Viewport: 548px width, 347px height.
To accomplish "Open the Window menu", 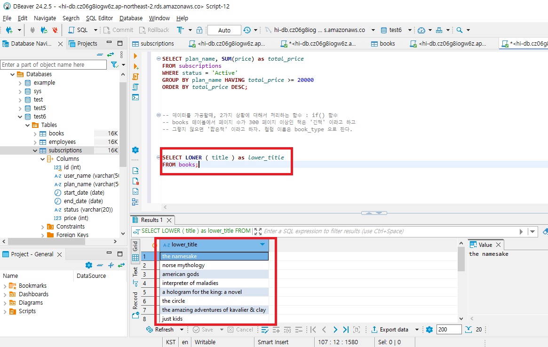I will pyautogui.click(x=159, y=18).
